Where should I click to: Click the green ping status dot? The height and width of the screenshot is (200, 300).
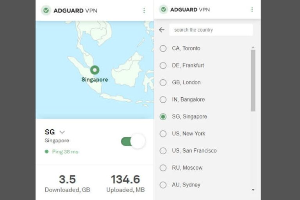point(47,152)
